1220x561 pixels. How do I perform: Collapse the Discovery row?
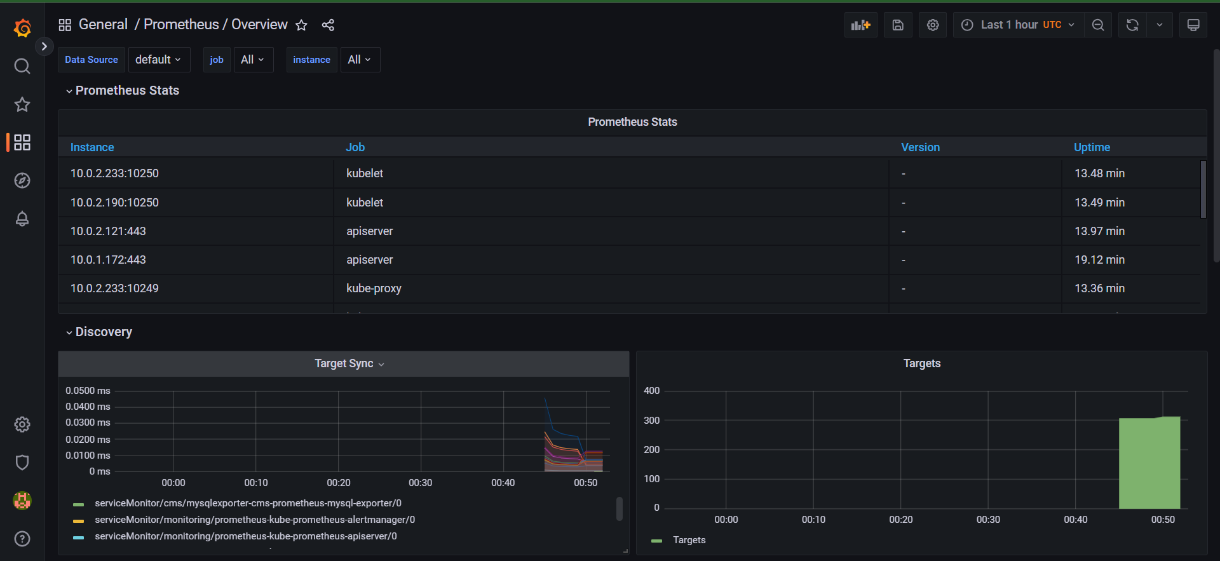pos(99,332)
